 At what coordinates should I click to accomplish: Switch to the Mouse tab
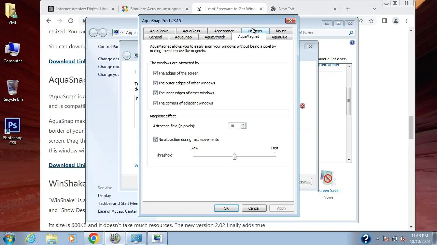(x=281, y=31)
